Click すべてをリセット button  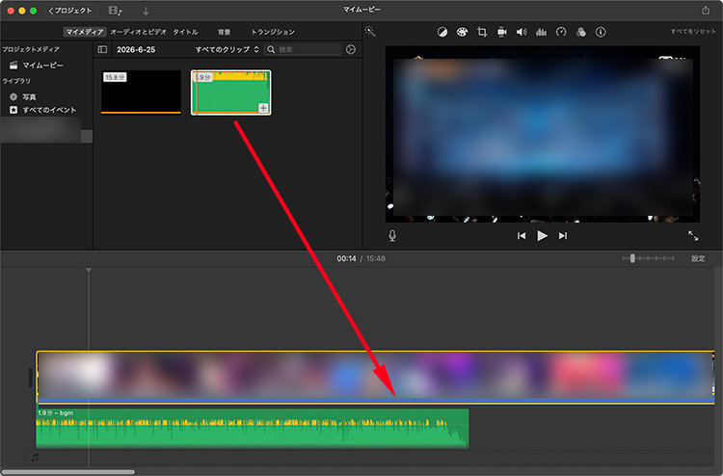click(x=693, y=32)
